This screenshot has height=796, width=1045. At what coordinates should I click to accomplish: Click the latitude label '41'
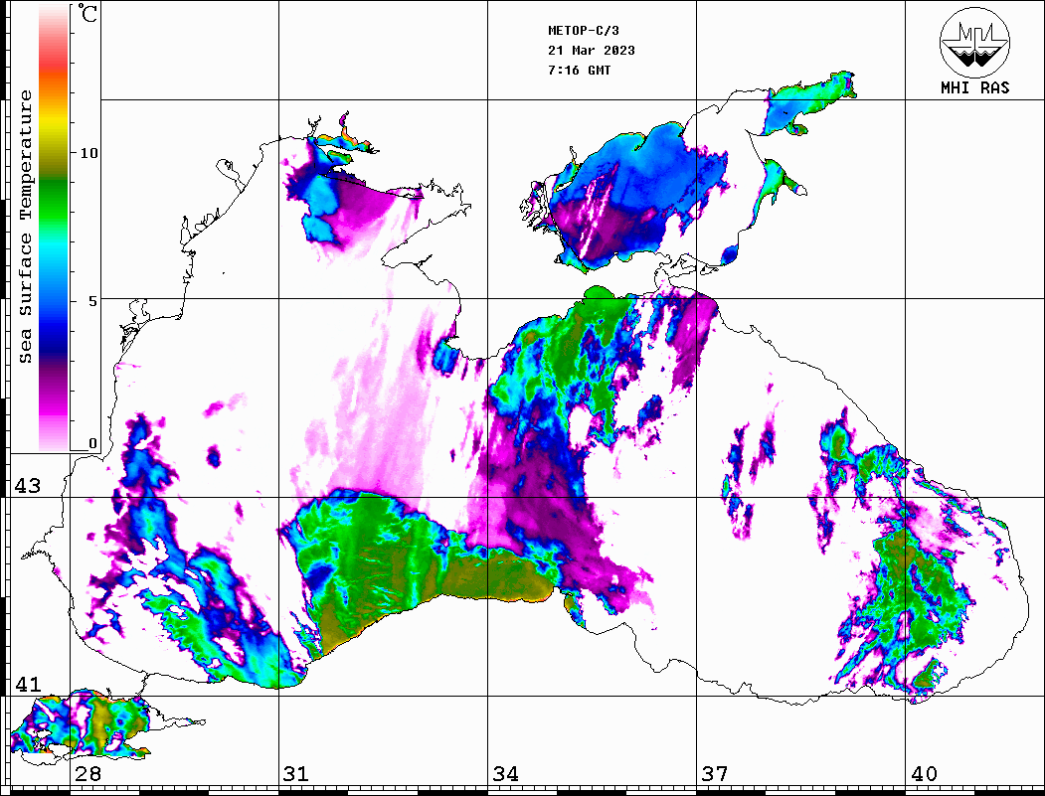tap(28, 684)
